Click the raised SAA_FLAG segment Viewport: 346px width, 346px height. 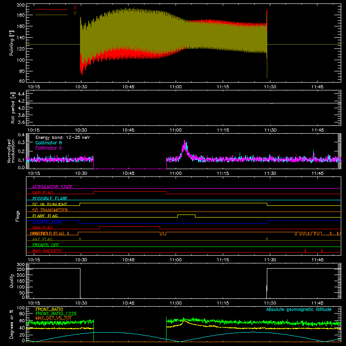(130, 226)
